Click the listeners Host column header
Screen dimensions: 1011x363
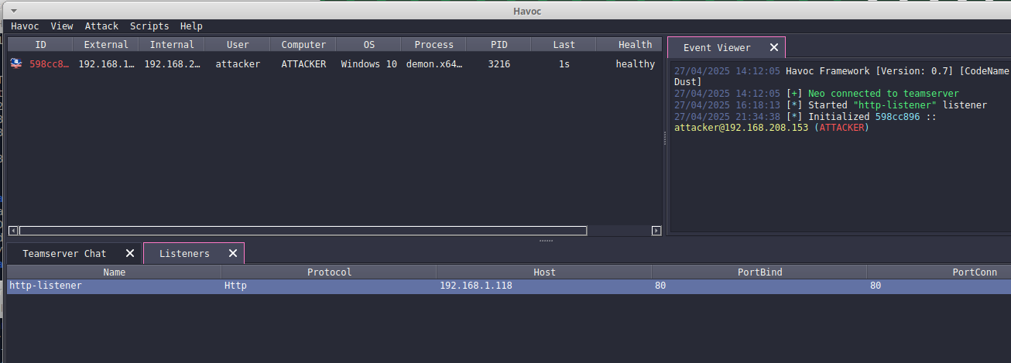tap(544, 272)
